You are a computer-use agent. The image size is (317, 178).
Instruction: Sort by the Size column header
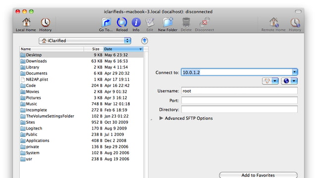[x=94, y=49]
